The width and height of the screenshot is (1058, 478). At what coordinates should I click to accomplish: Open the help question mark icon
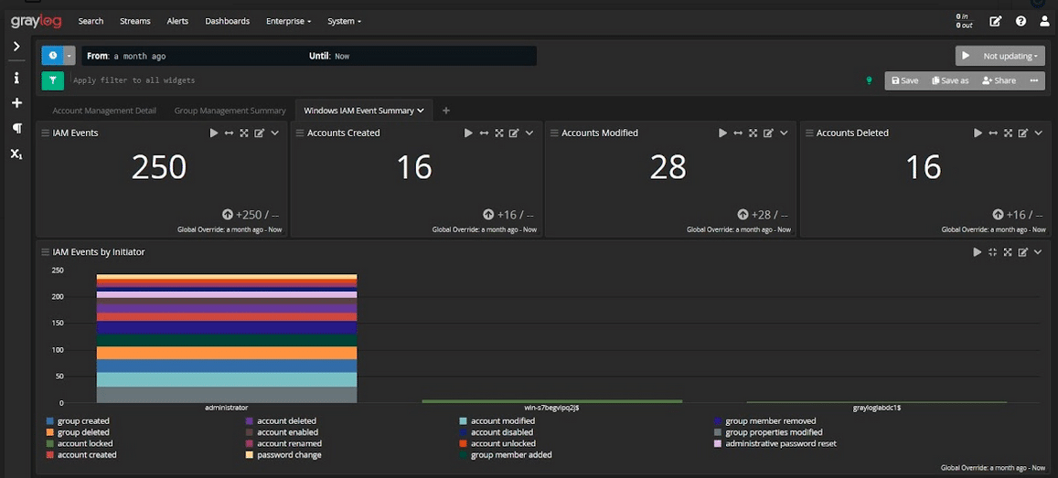click(1021, 21)
